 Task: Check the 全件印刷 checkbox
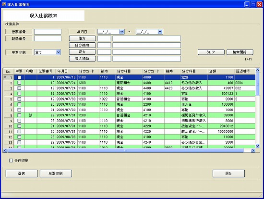pos(11,161)
